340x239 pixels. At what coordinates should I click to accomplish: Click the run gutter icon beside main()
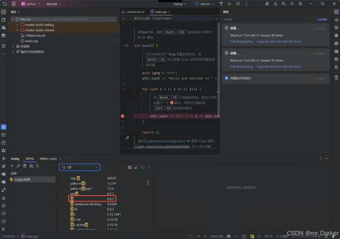pyautogui.click(x=127, y=46)
